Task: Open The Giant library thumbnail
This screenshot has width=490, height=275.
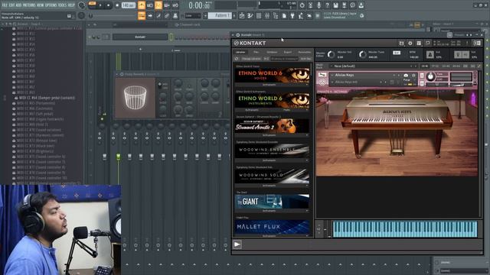Action: point(272,202)
